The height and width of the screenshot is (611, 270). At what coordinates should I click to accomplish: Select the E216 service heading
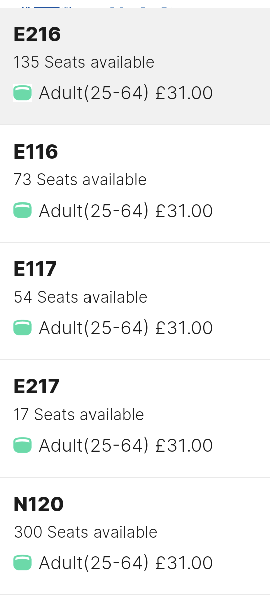(x=37, y=34)
